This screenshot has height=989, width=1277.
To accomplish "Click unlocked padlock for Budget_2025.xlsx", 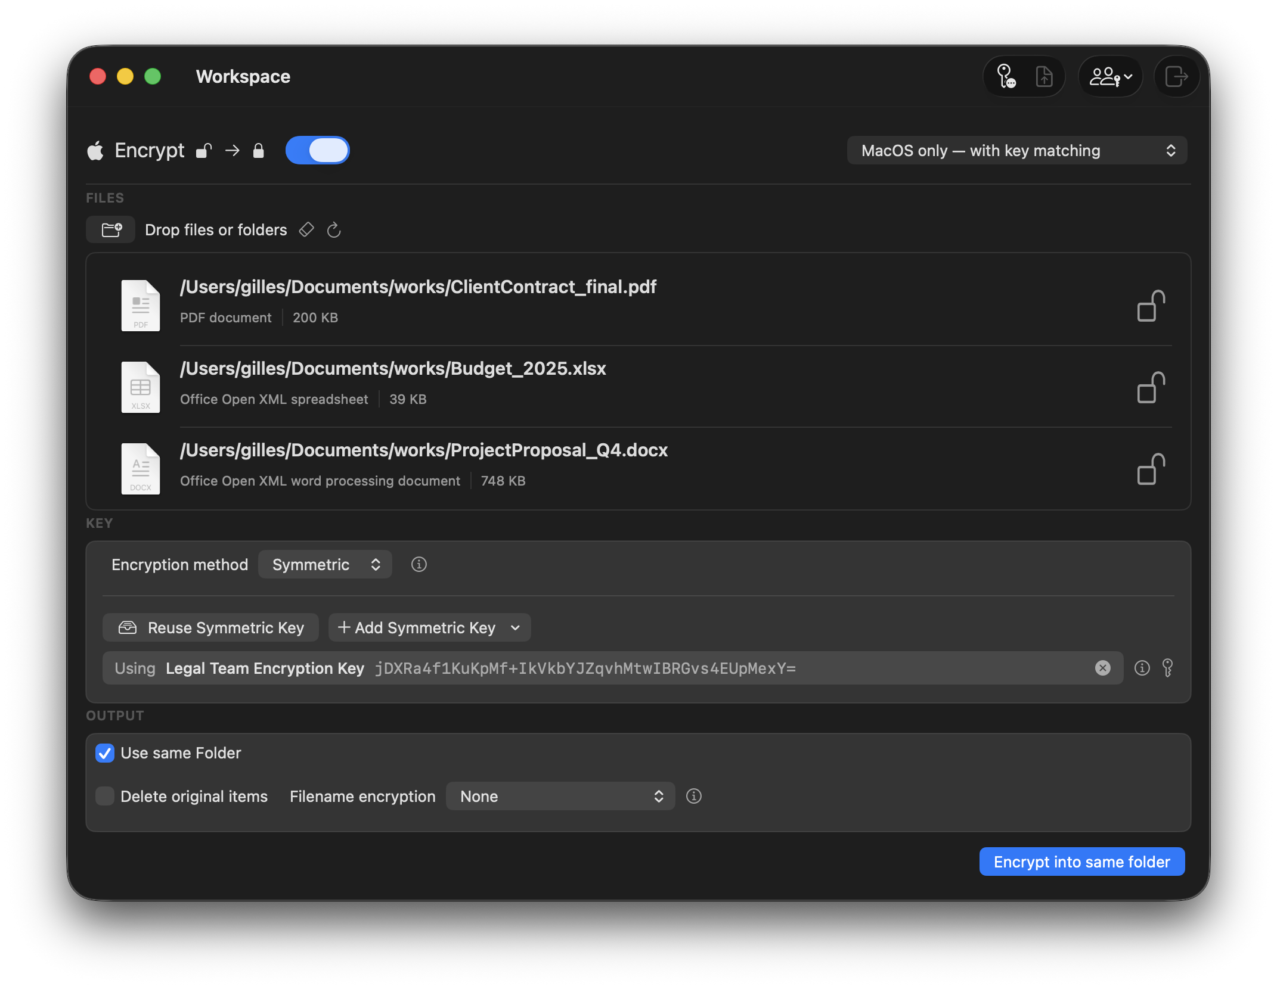I will (1151, 387).
